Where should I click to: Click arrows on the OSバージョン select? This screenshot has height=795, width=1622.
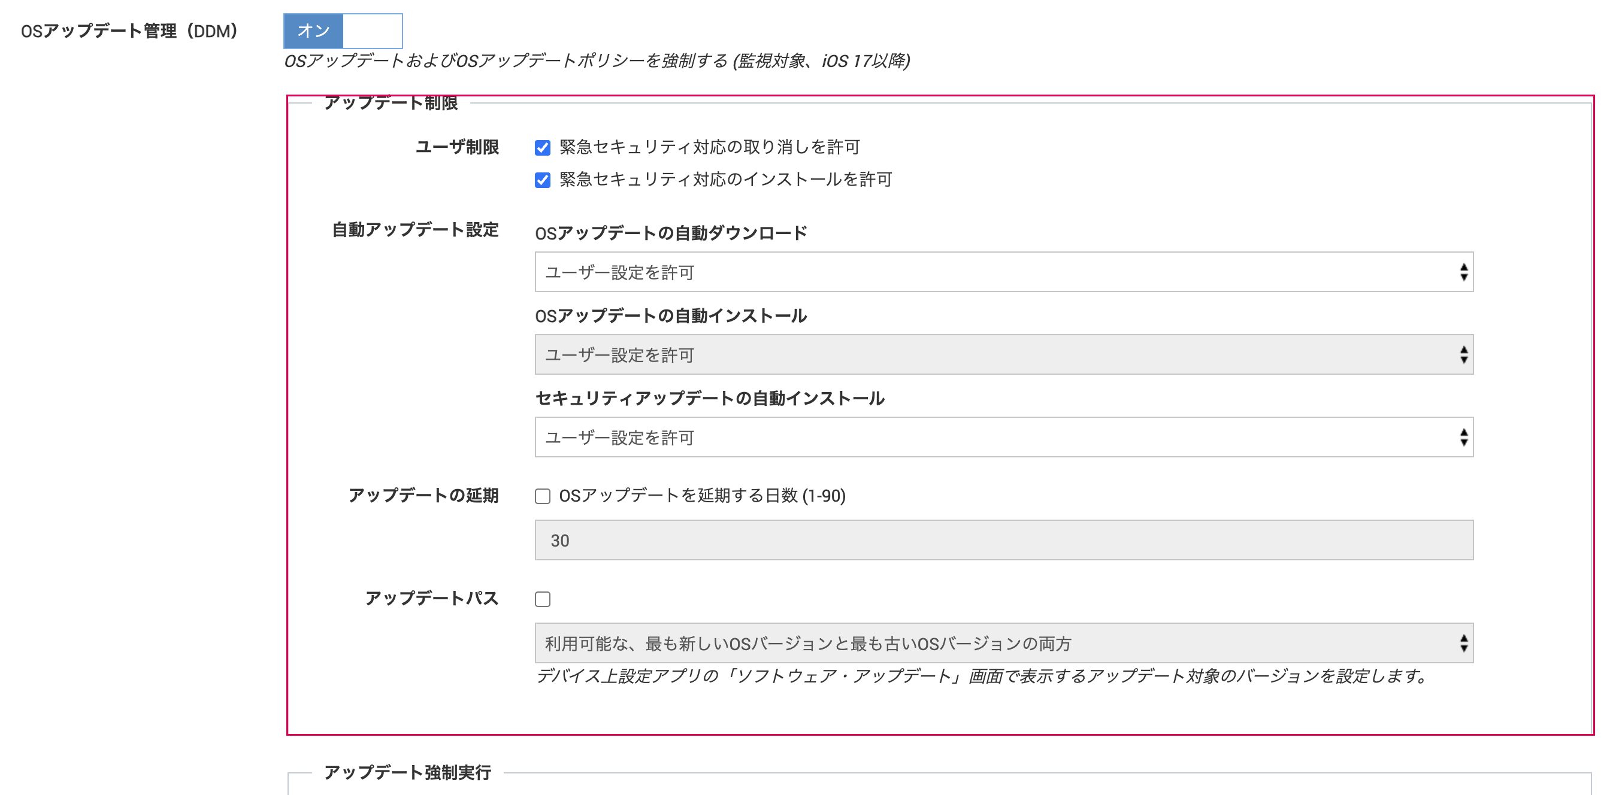[x=1463, y=643]
